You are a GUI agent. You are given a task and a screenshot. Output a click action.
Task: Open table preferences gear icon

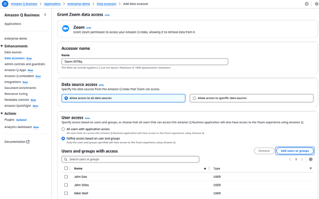pyautogui.click(x=310, y=159)
